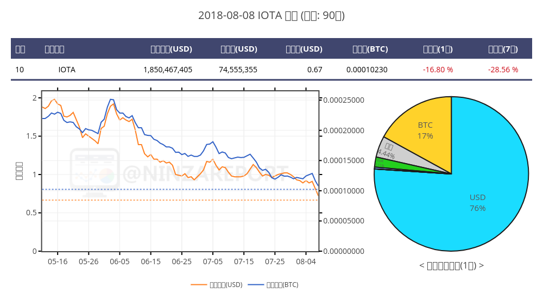The image size is (543, 299).
Task: Click the left axis tick label 1.5
Action: click(31, 136)
